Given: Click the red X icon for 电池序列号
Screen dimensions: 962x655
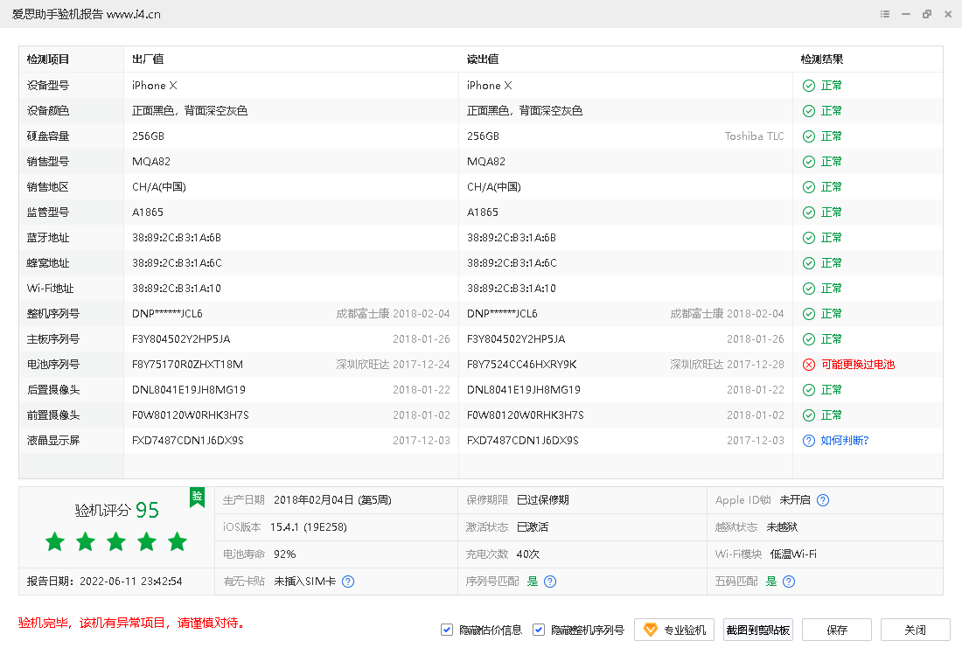Looking at the screenshot, I should tap(809, 365).
